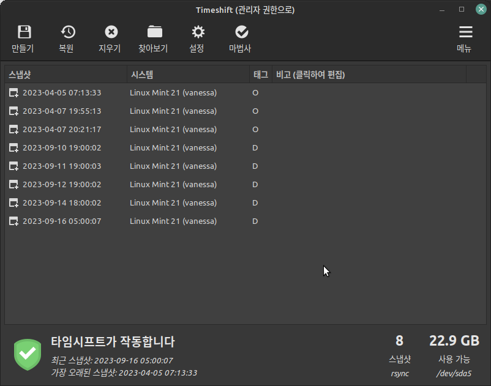The height and width of the screenshot is (386, 491).
Task: Sort by the 시스템 column header
Action: [188, 75]
